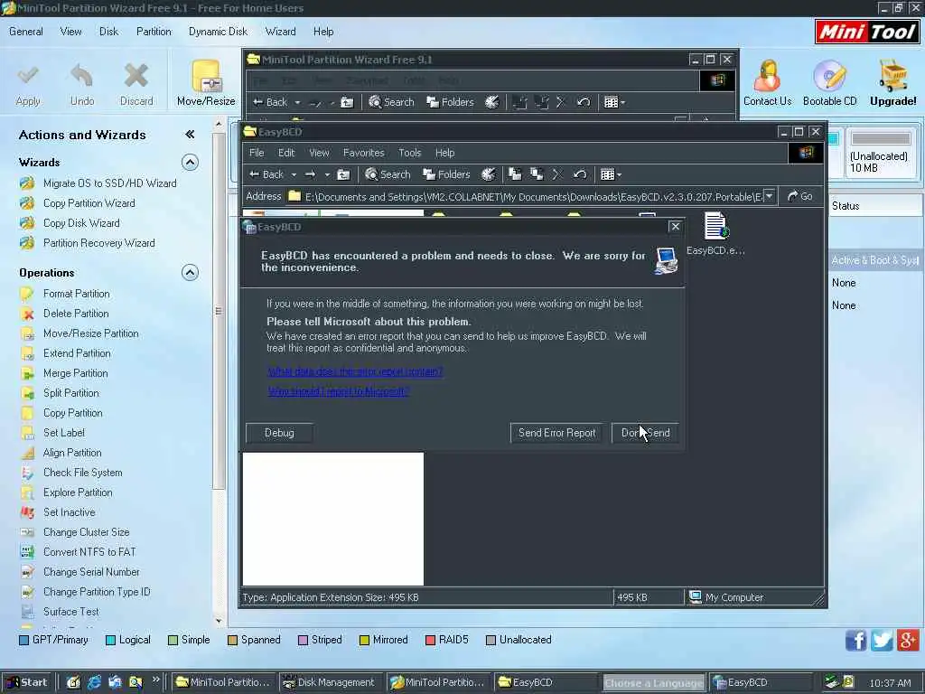
Task: Open the Twitter share icon
Action: pyautogui.click(x=882, y=641)
